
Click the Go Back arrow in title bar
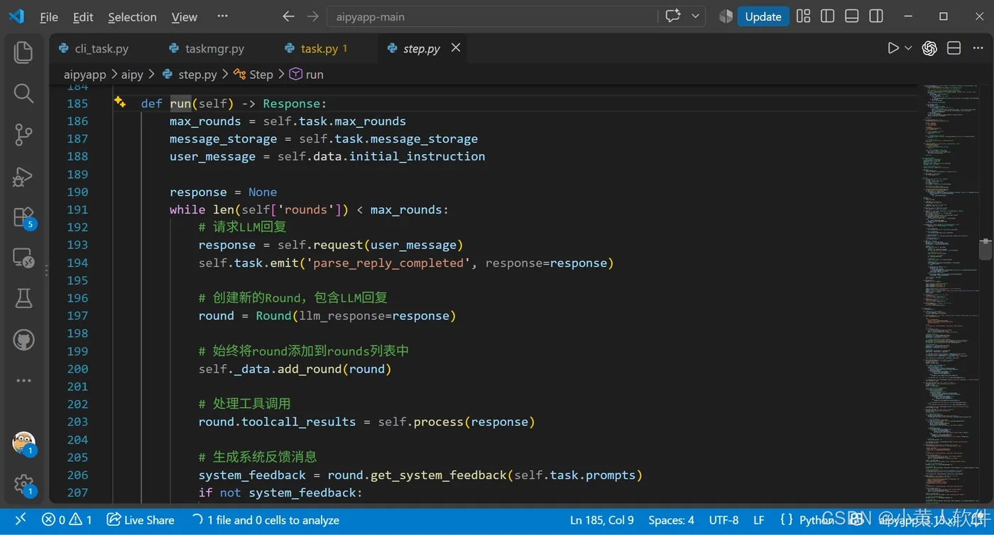pos(288,16)
